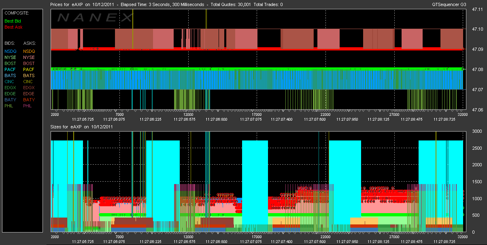
Task: Click 7000 under the Prices chart
Action: [x=119, y=114]
